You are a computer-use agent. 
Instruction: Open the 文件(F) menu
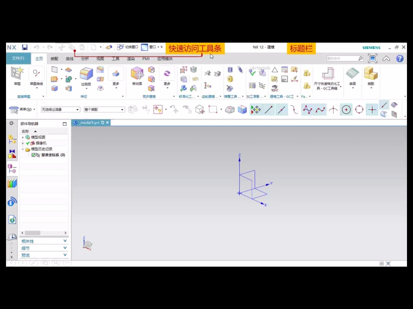(18, 58)
